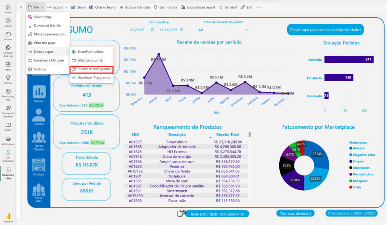Viewport: 387px width, 225px height.
Task: Open Monitoring hub icon
Action: 8,93
